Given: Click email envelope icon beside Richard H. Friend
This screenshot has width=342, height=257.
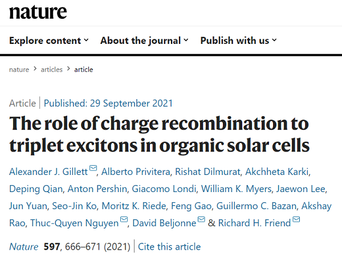Looking at the screenshot, I should pos(296,219).
